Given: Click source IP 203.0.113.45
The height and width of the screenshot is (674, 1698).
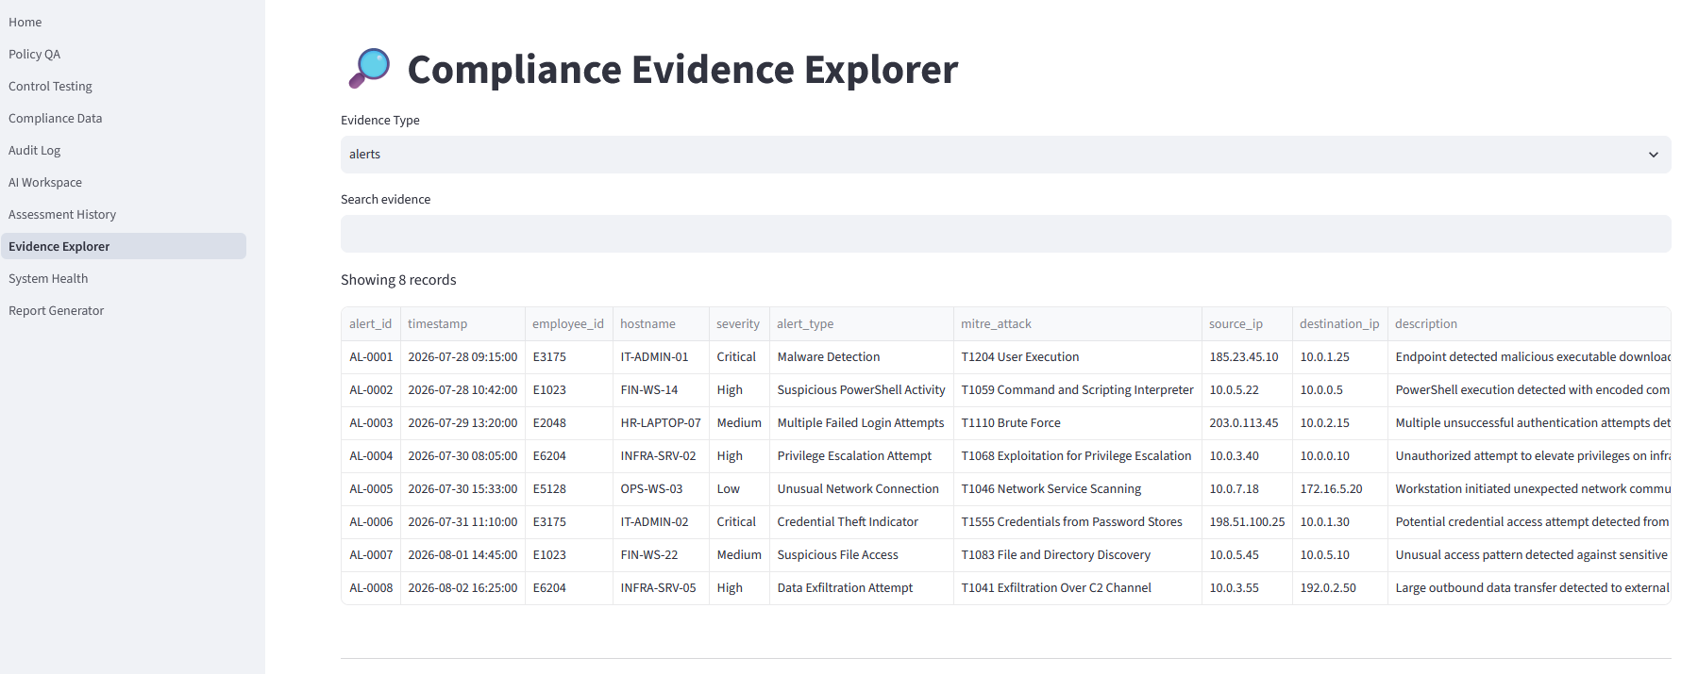Looking at the screenshot, I should (x=1247, y=423).
